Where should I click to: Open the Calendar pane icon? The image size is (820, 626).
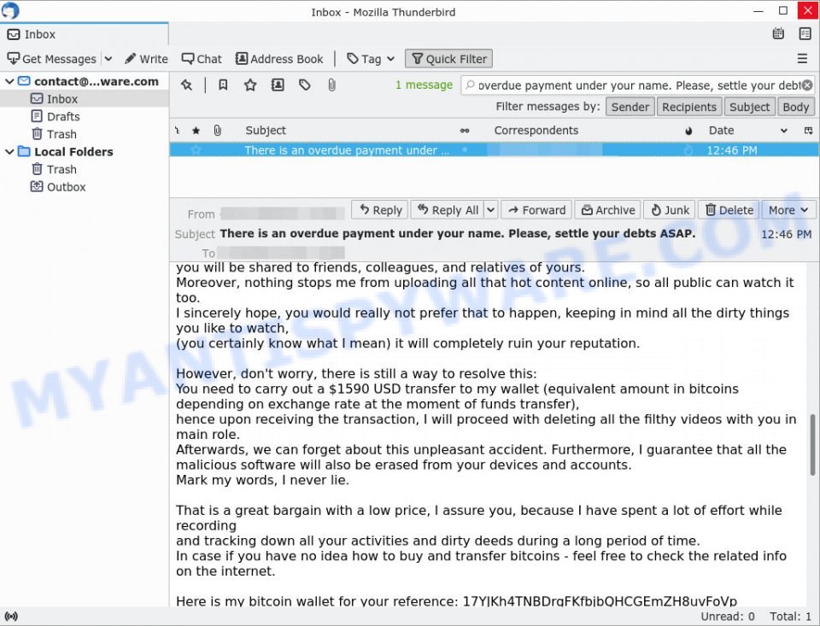778,33
